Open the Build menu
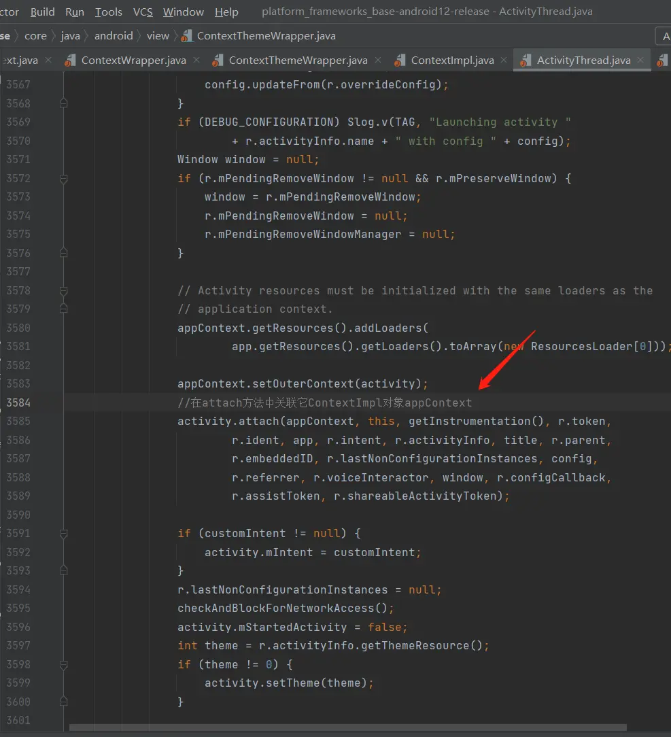Screen dimensions: 671x737 click(42, 12)
